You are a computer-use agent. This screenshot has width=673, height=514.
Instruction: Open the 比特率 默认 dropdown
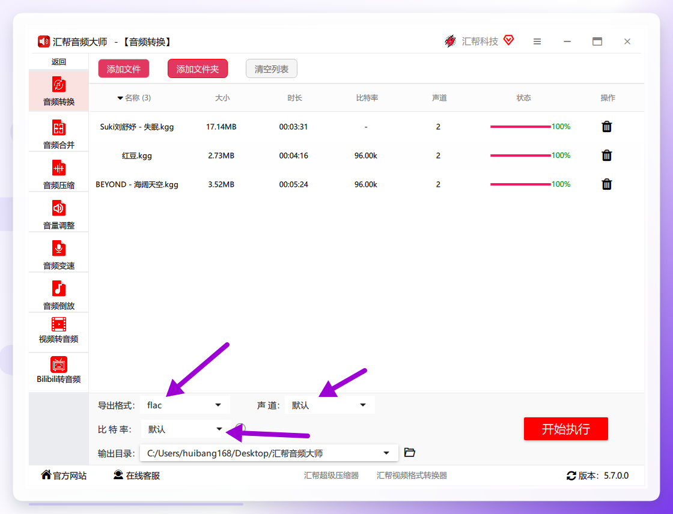(186, 429)
